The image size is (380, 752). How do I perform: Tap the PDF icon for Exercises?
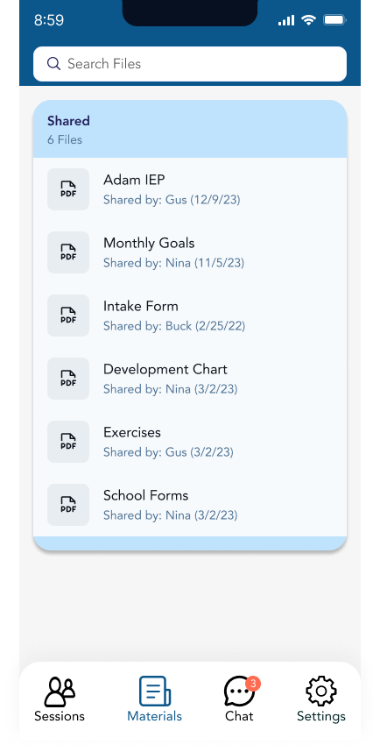point(68,442)
